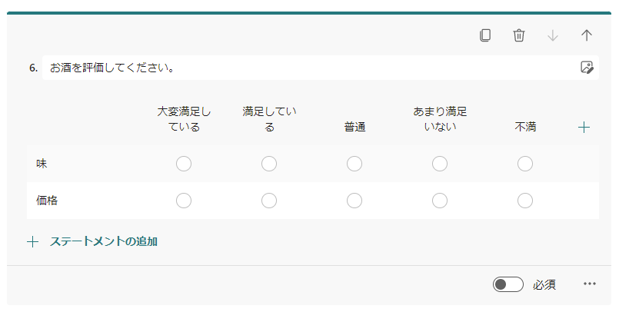Select 満足している for the 価格 row
This screenshot has width=619, height=312.
(269, 201)
